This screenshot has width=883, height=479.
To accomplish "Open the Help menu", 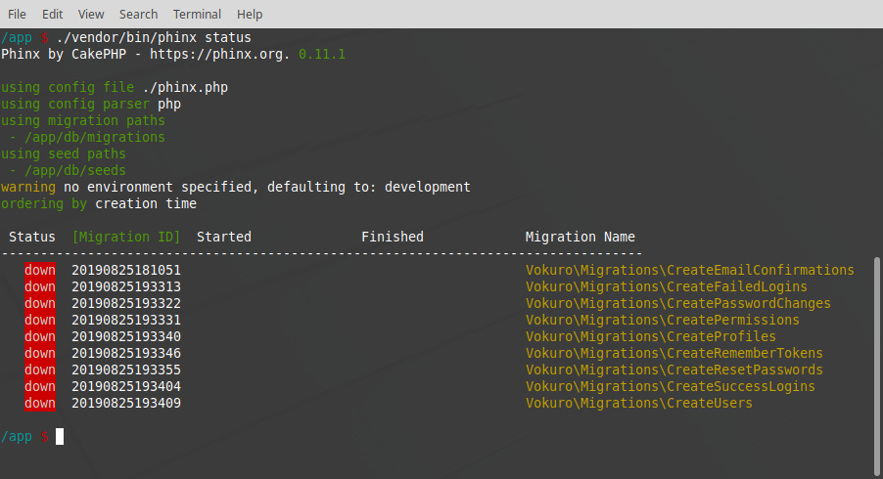I will tap(250, 14).
